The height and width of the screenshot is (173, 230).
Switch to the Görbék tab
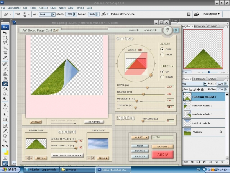(x=212, y=79)
